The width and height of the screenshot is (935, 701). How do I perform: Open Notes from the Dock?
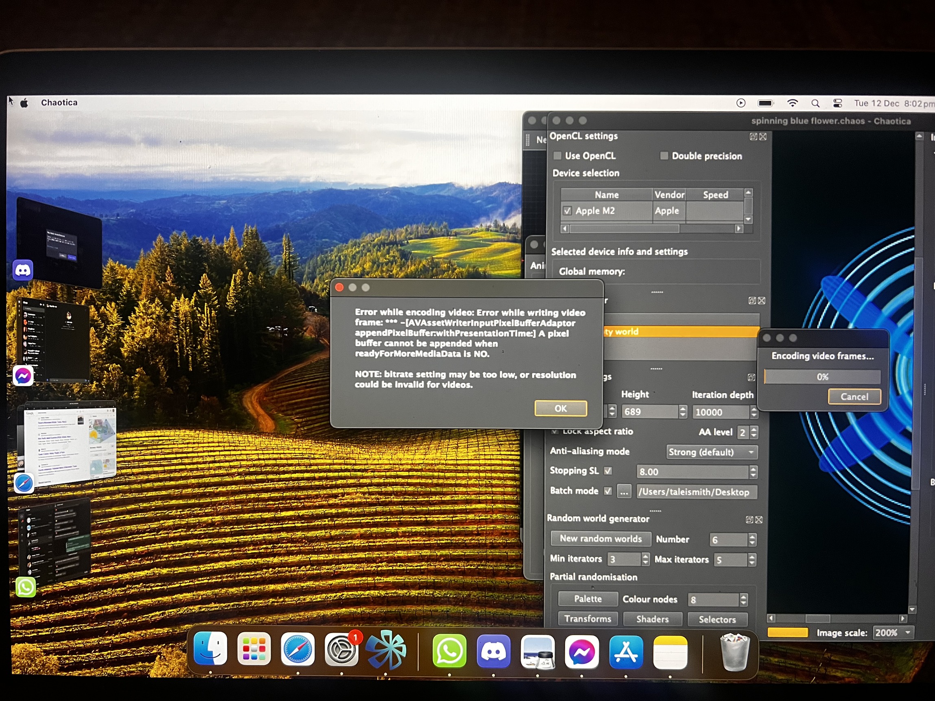(670, 652)
